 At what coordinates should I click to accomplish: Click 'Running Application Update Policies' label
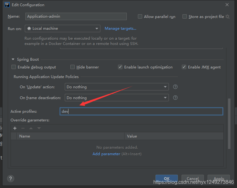[46, 77]
